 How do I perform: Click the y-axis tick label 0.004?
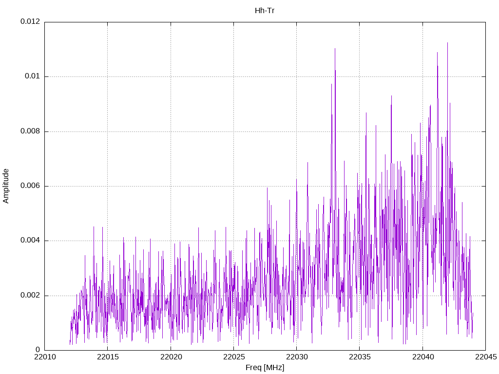click(30, 241)
